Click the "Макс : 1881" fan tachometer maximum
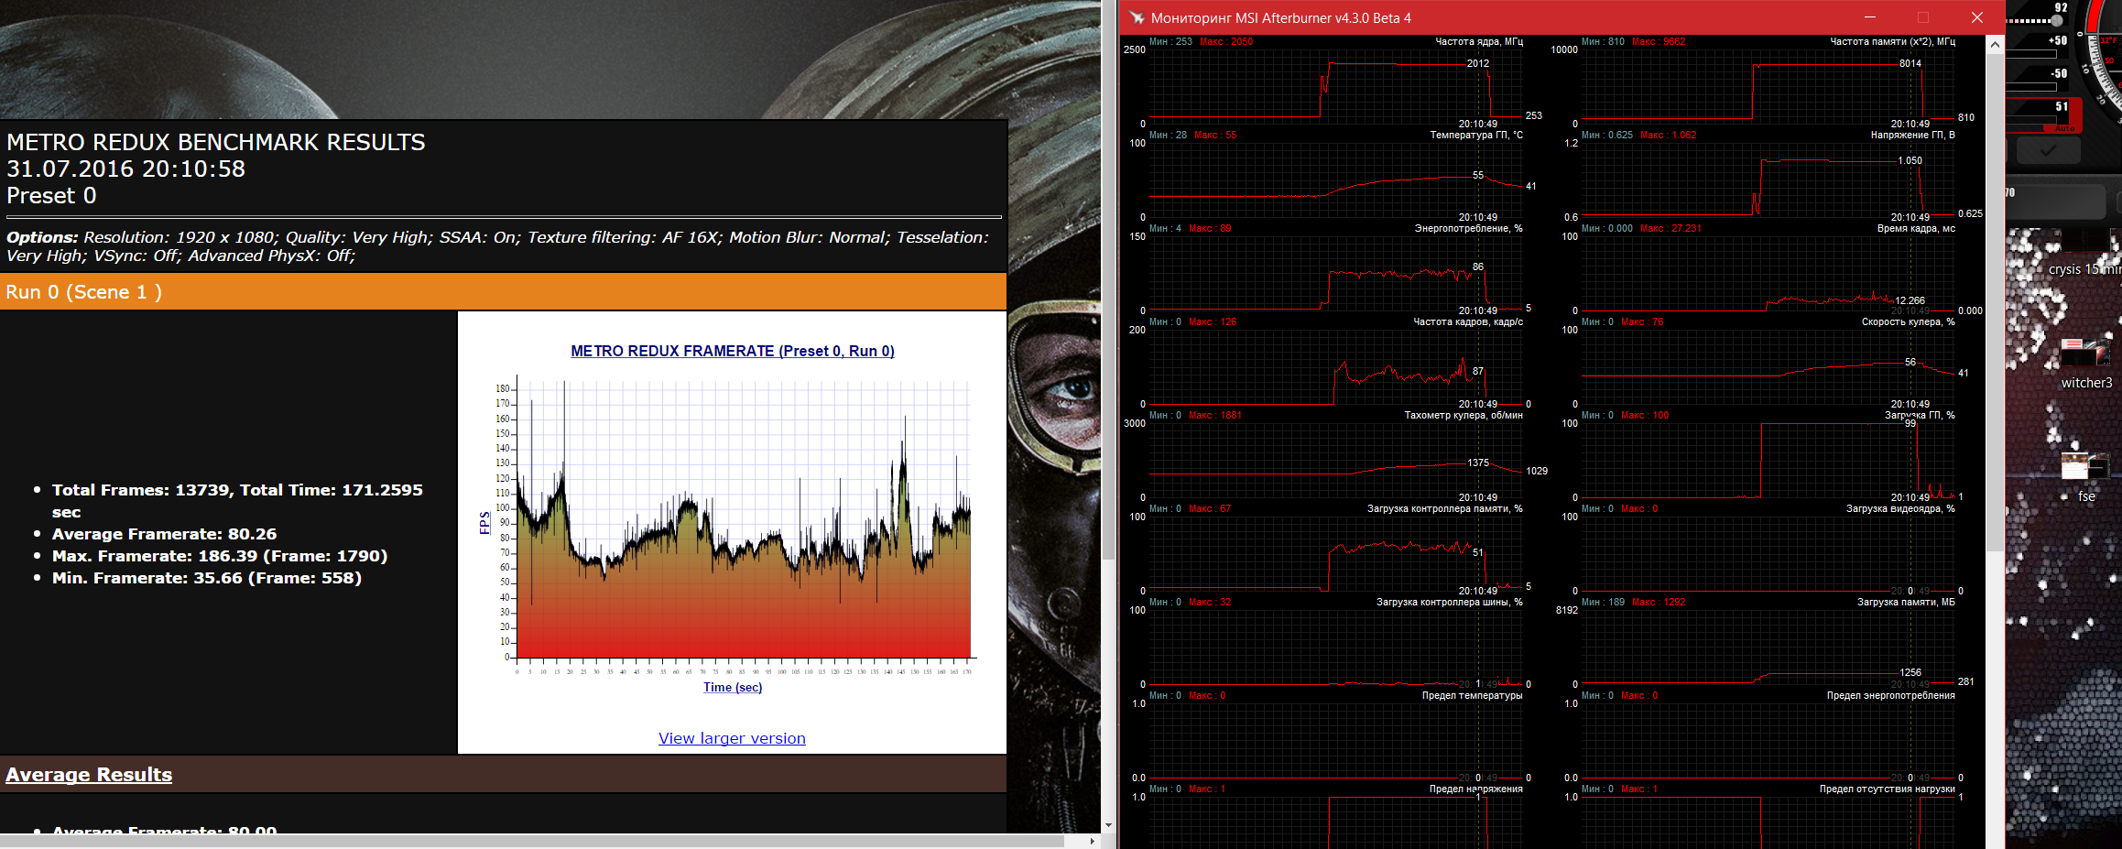This screenshot has height=849, width=2122. [x=1215, y=415]
